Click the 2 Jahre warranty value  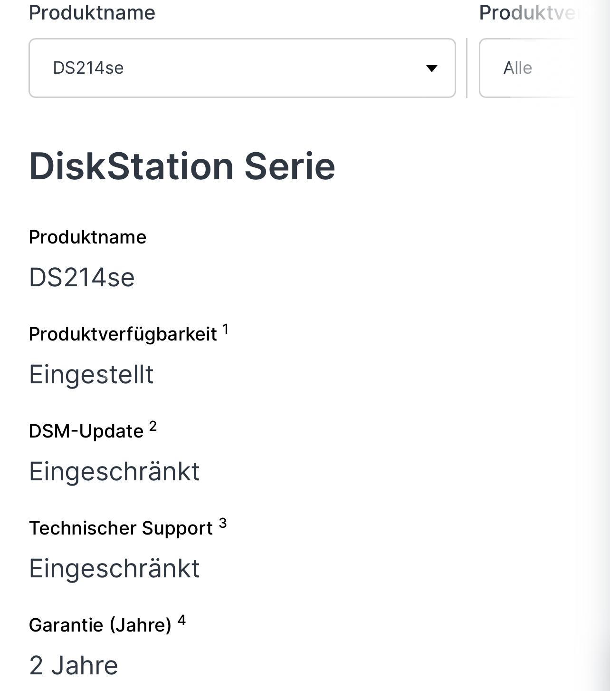click(x=73, y=665)
